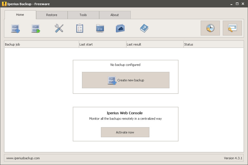Create a new backup job icon
The width and height of the screenshot is (248, 165).
click(15, 28)
